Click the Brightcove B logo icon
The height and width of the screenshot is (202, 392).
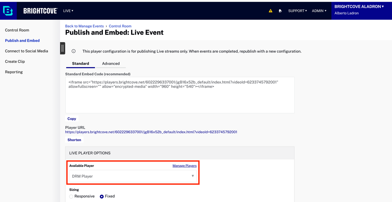click(x=8, y=11)
